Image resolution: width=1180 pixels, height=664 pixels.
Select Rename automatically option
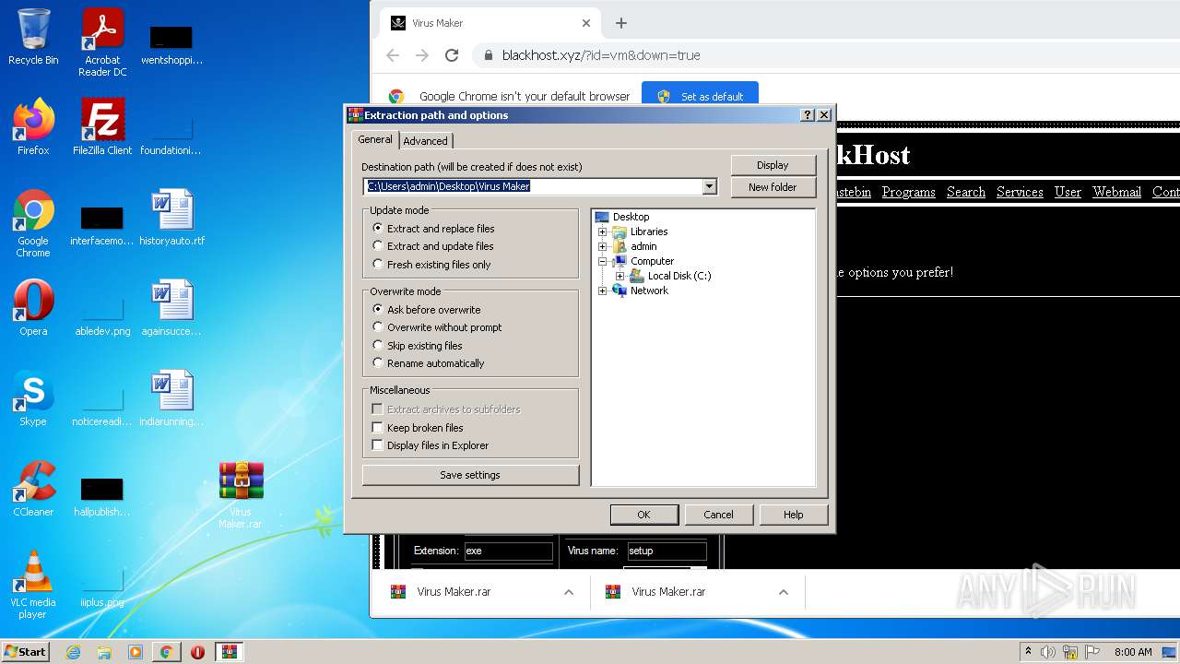(x=428, y=363)
